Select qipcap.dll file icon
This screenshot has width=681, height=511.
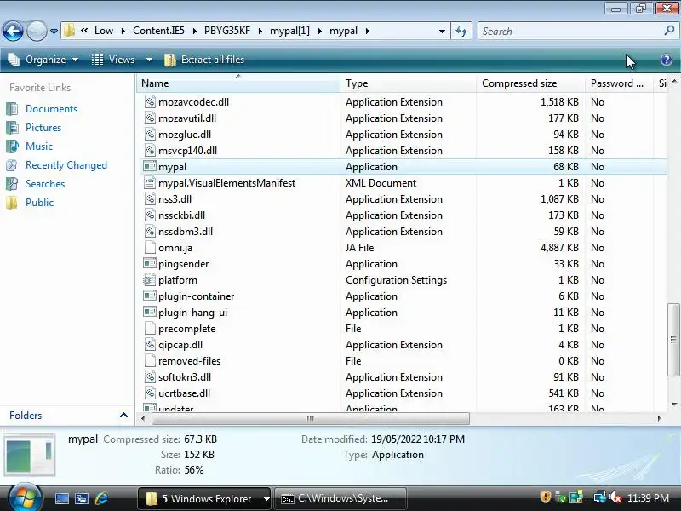coord(150,345)
